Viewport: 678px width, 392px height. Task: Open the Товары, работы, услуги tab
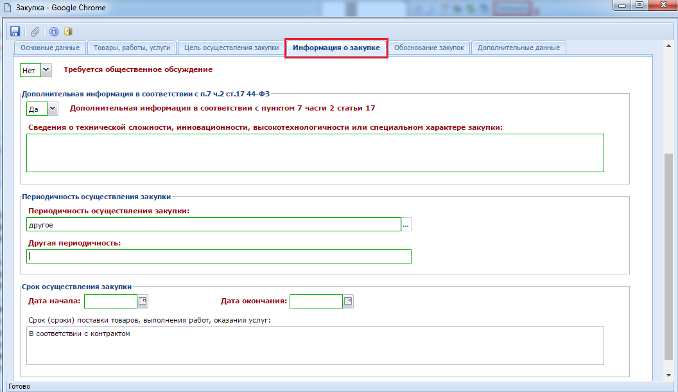tap(132, 48)
